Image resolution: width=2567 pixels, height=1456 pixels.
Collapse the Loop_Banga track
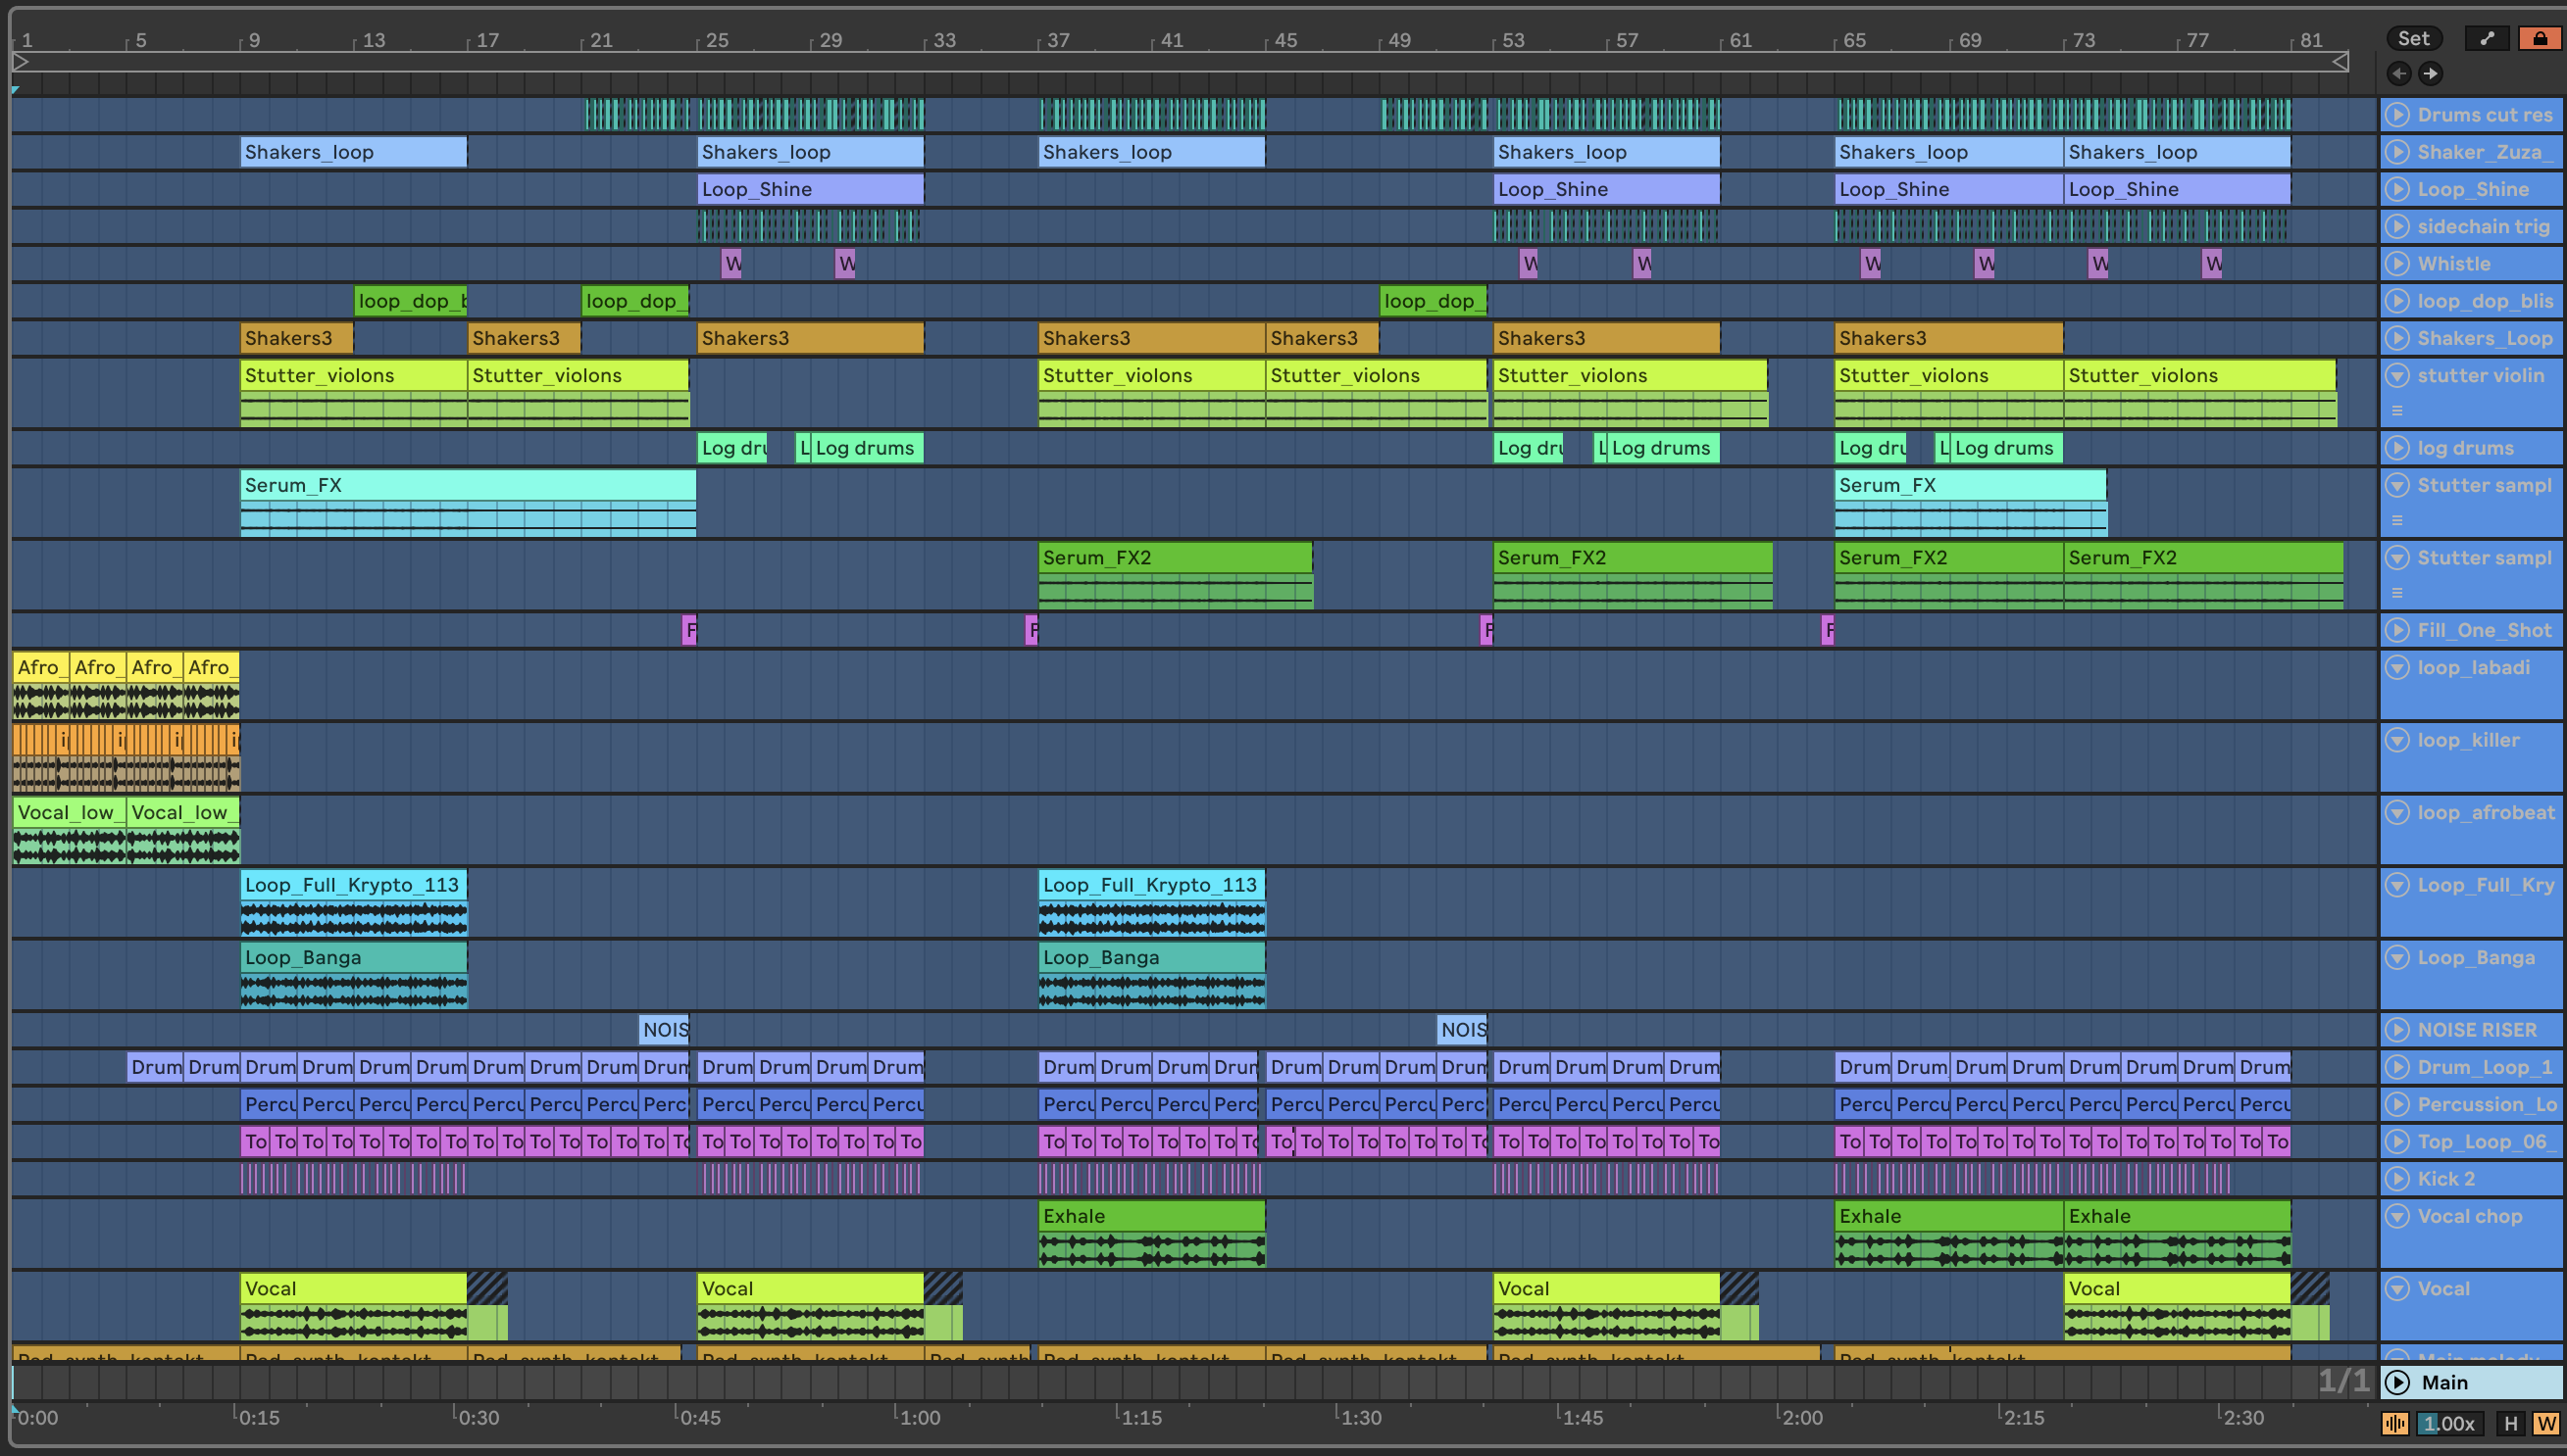tap(2397, 958)
